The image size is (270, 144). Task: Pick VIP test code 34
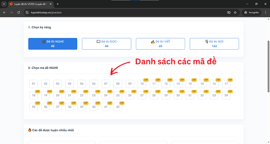pyautogui.click(x=226, y=95)
